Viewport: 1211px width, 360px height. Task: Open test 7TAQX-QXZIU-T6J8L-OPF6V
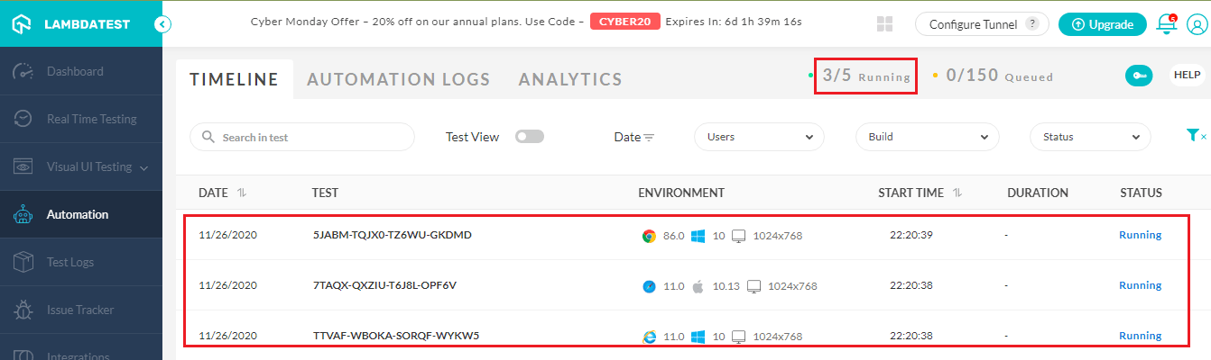click(x=385, y=285)
